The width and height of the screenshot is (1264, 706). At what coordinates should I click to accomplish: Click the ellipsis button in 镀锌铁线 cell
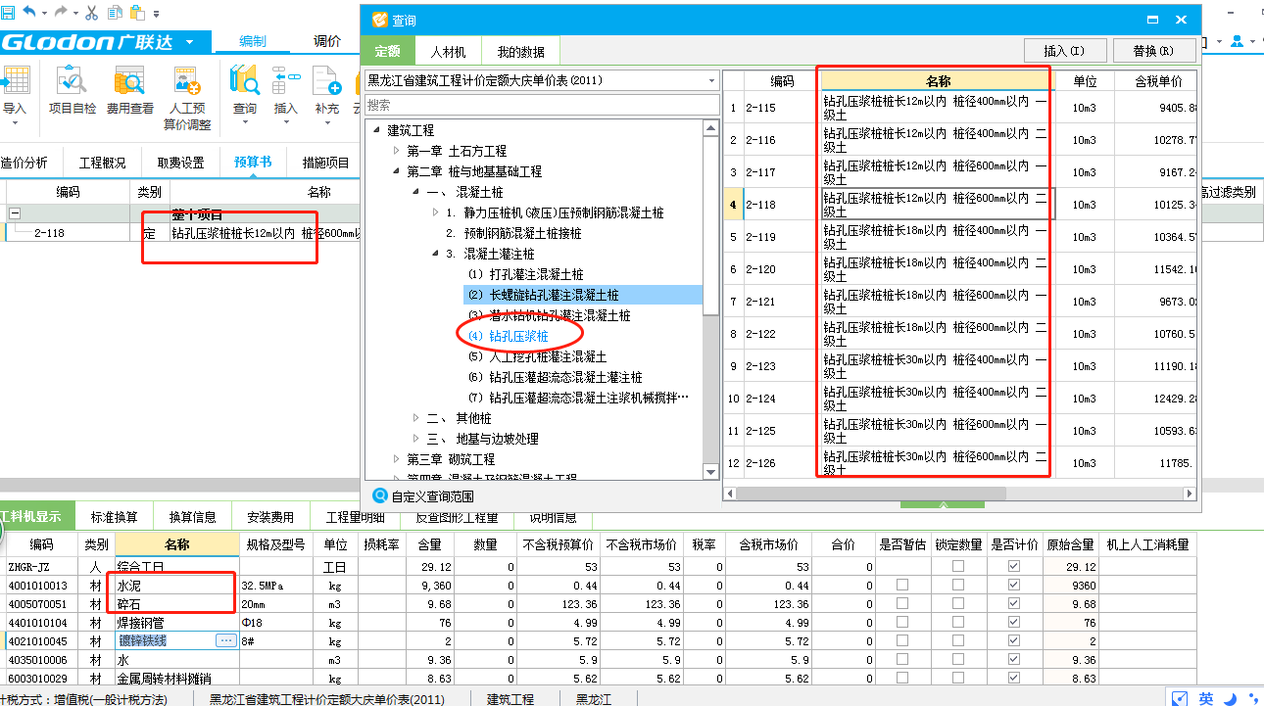(226, 640)
